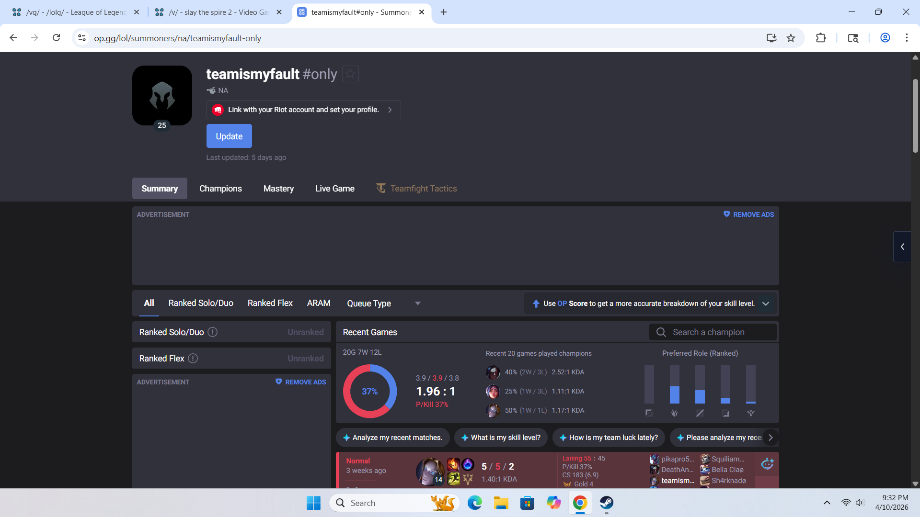Open Link with your Riot account prompt

click(303, 110)
